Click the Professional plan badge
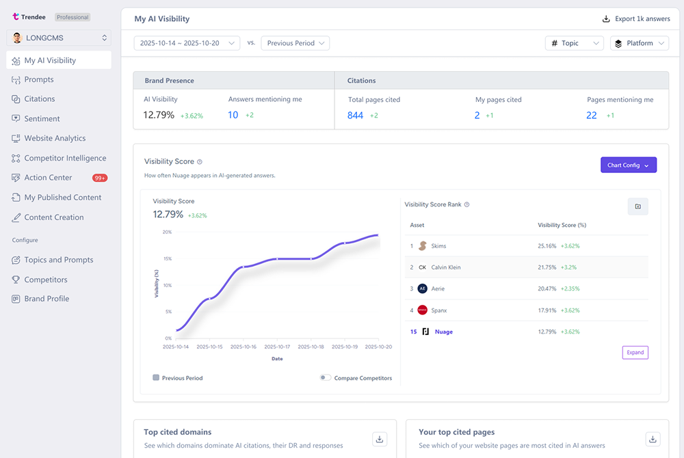 pos(73,17)
